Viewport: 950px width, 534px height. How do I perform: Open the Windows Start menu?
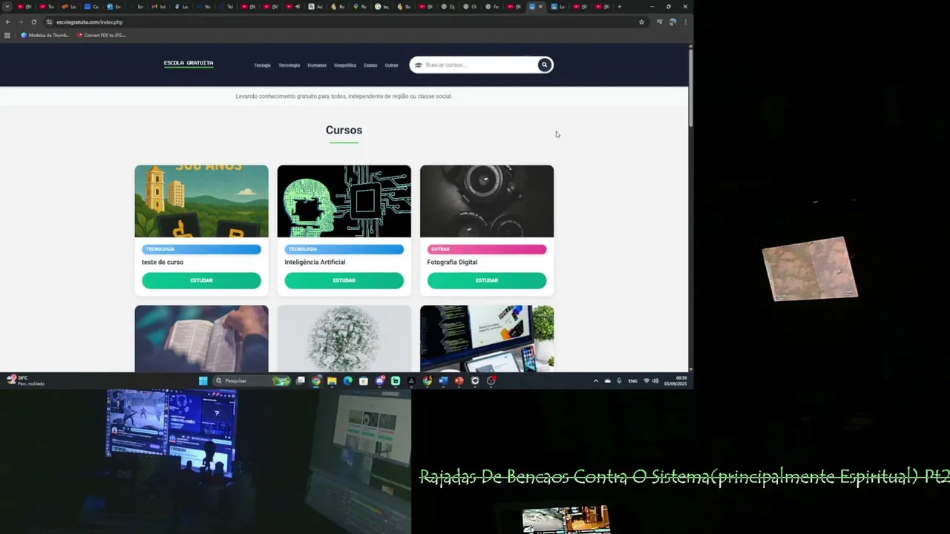[x=203, y=380]
